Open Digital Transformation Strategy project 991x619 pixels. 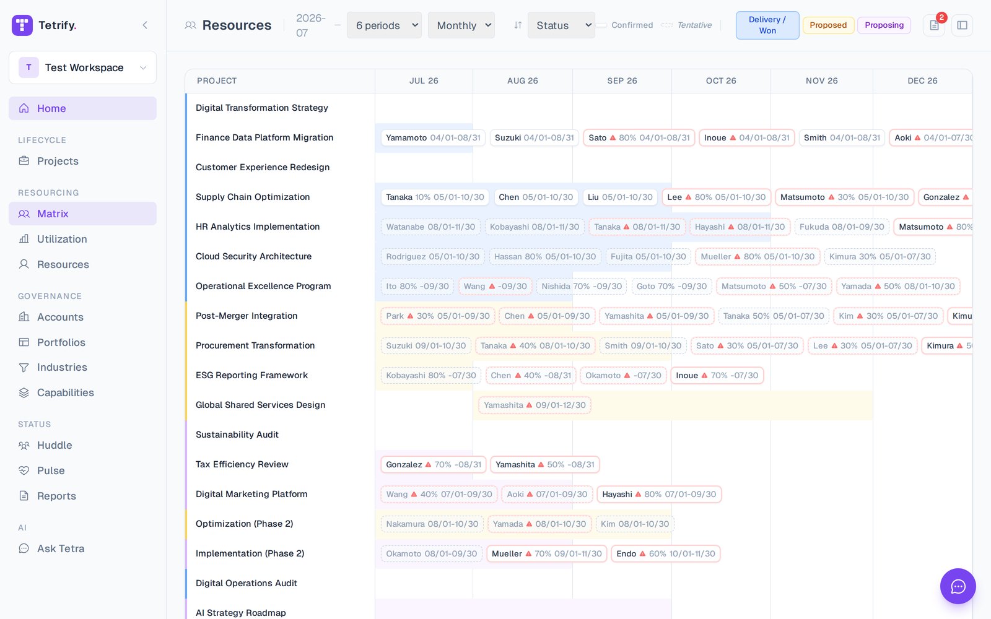pos(262,108)
